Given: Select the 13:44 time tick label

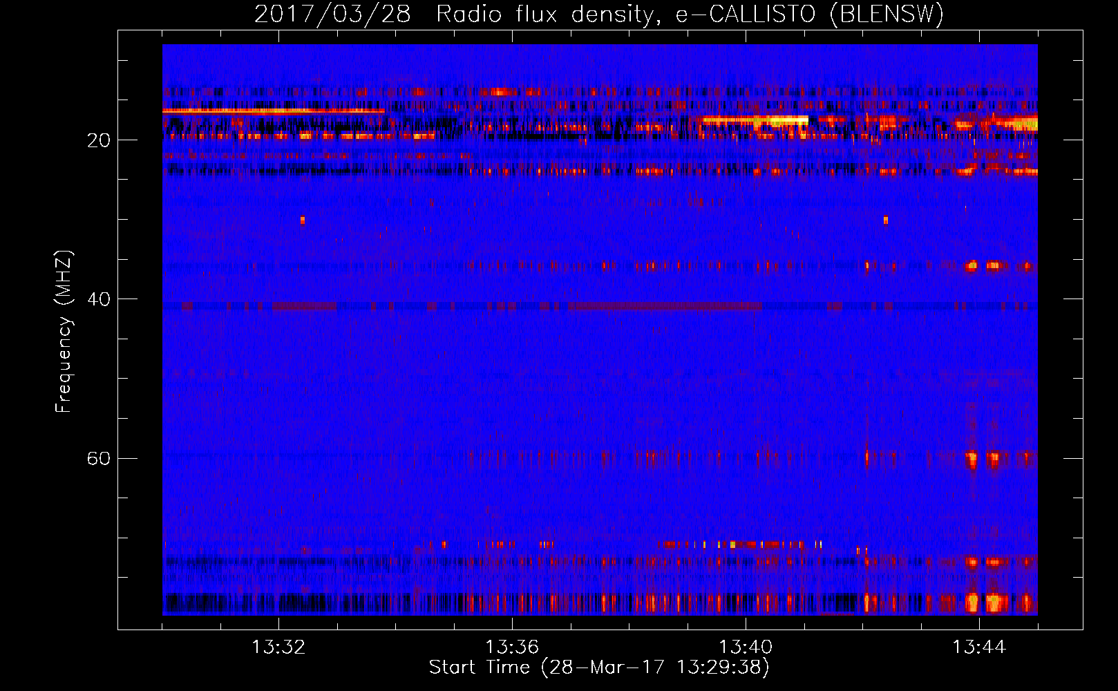Looking at the screenshot, I should pyautogui.click(x=979, y=647).
